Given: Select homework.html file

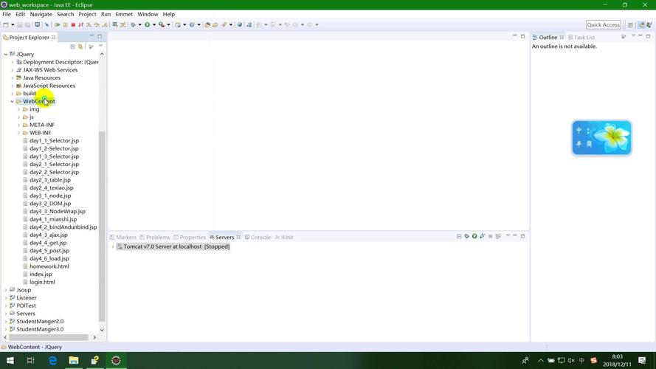Looking at the screenshot, I should pos(49,266).
